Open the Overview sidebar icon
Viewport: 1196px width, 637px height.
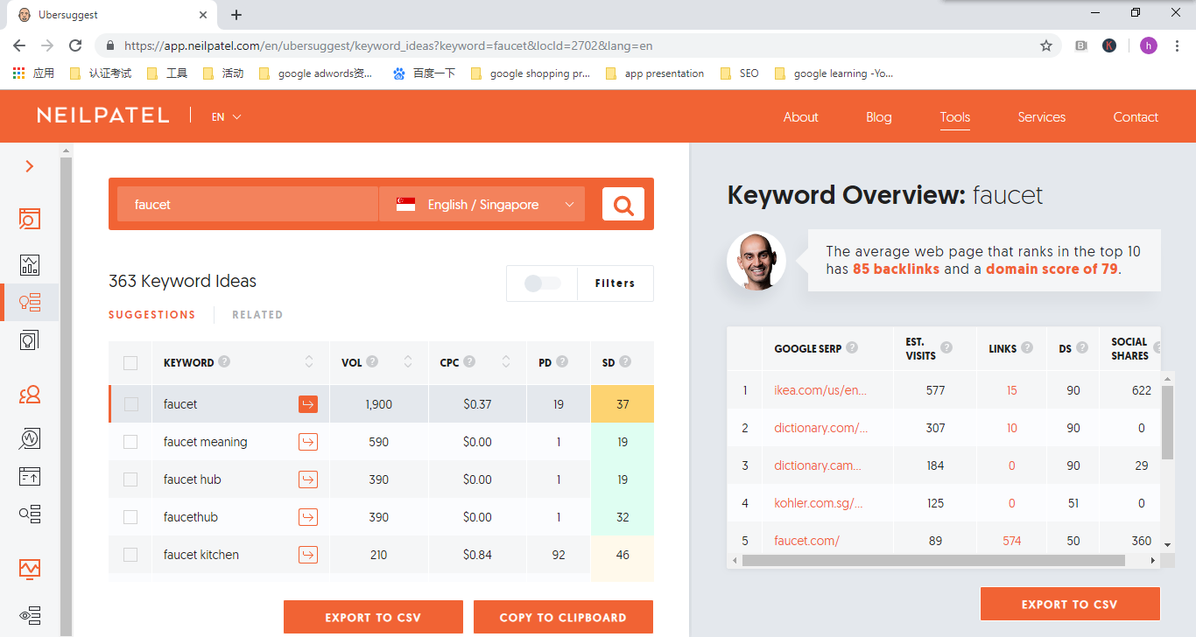point(30,219)
